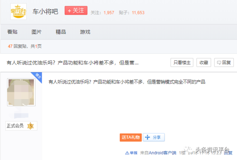Follow the forum with +关注 button
The width and height of the screenshot is (237, 160).
tap(75, 11)
